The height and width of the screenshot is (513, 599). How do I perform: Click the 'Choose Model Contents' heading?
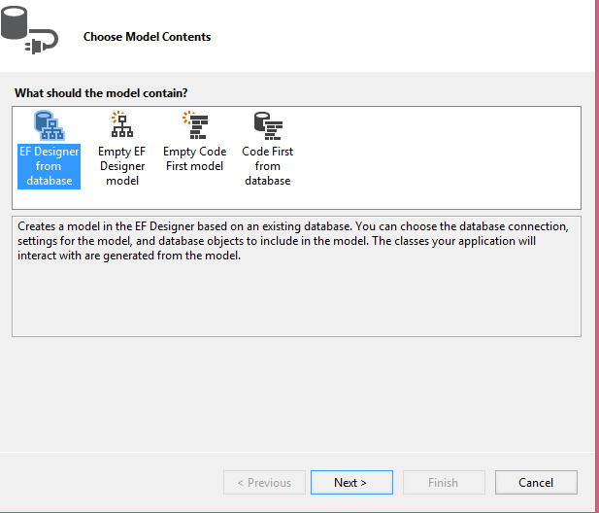[147, 37]
